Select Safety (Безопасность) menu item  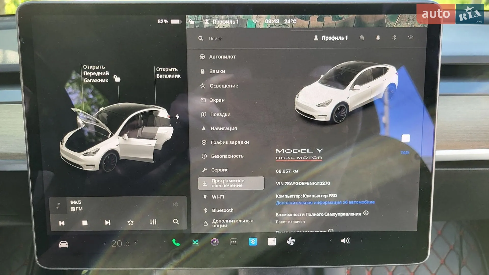223,156
